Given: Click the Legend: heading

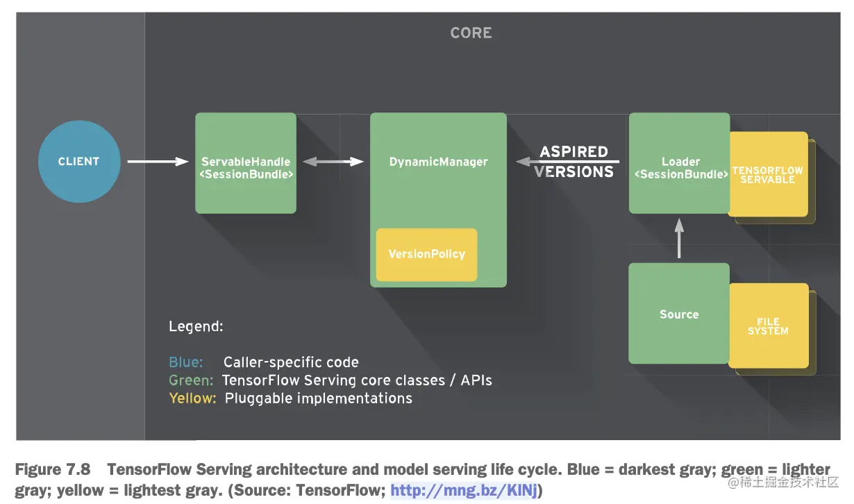Looking at the screenshot, I should click(196, 326).
